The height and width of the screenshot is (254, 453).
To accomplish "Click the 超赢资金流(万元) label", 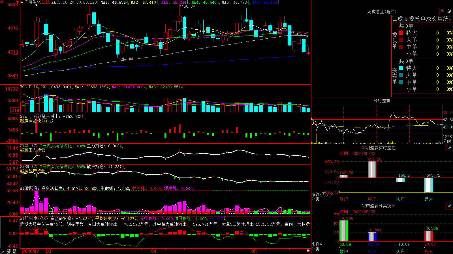I will coord(37,121).
